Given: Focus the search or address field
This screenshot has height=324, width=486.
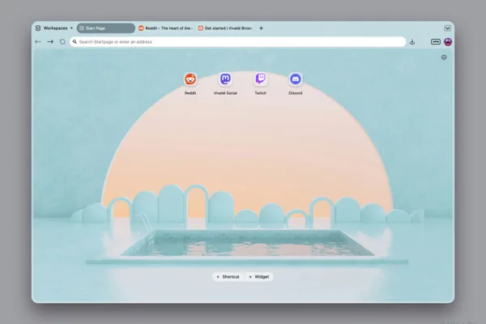Looking at the screenshot, I should (237, 42).
